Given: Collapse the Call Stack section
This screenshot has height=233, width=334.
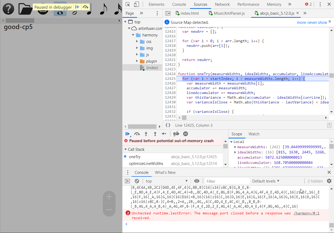Looking at the screenshot, I should pyautogui.click(x=125, y=149).
